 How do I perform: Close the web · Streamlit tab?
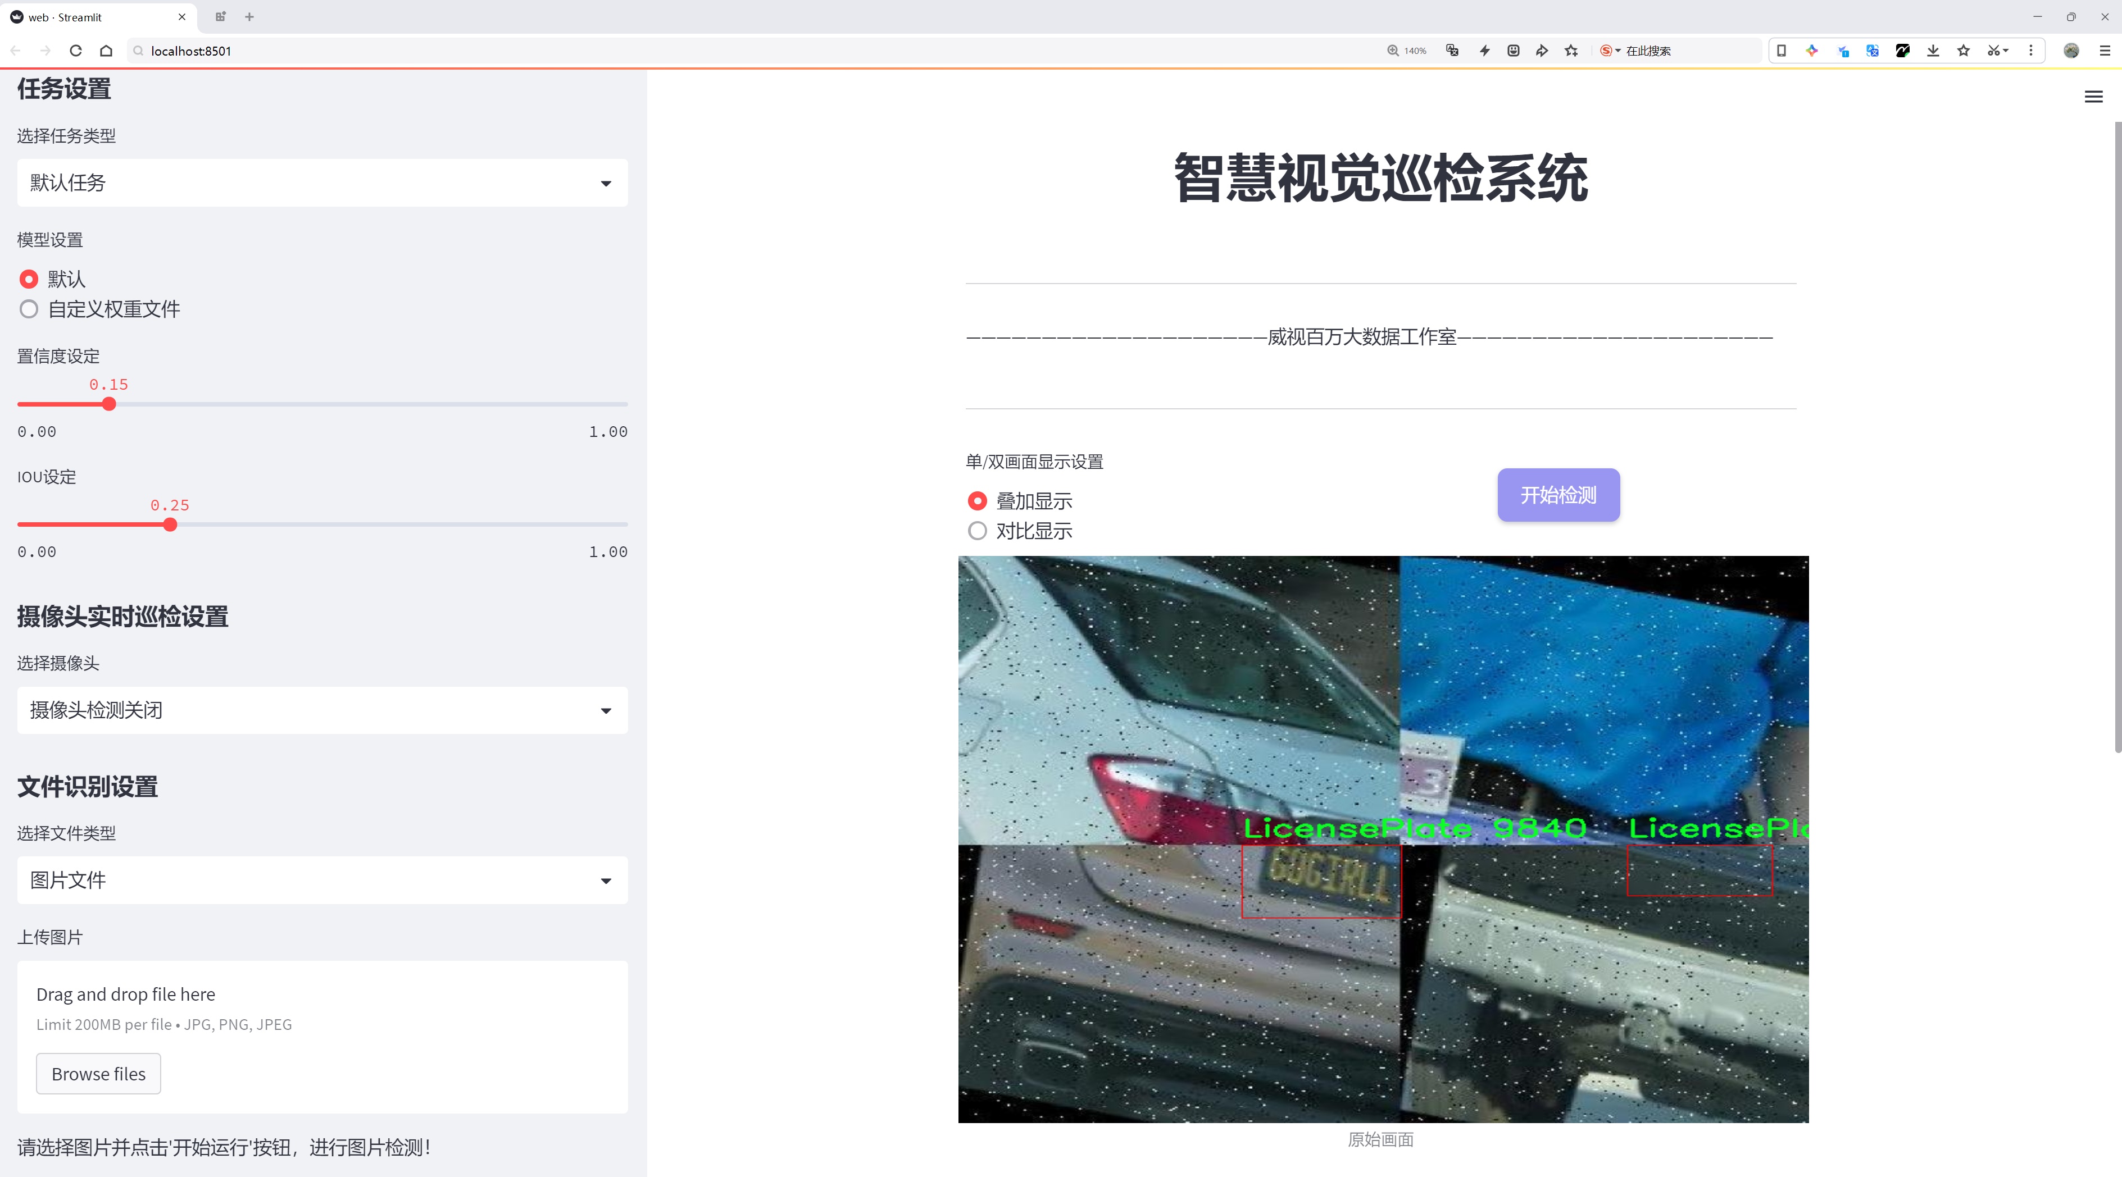pos(182,16)
